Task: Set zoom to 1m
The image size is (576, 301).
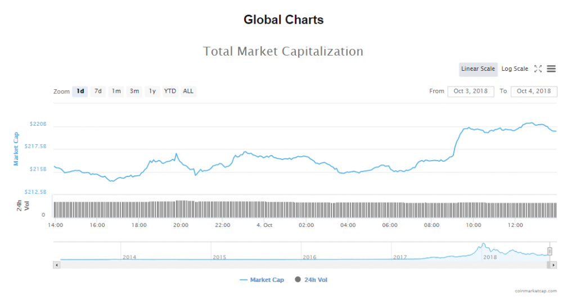Action: click(x=116, y=91)
